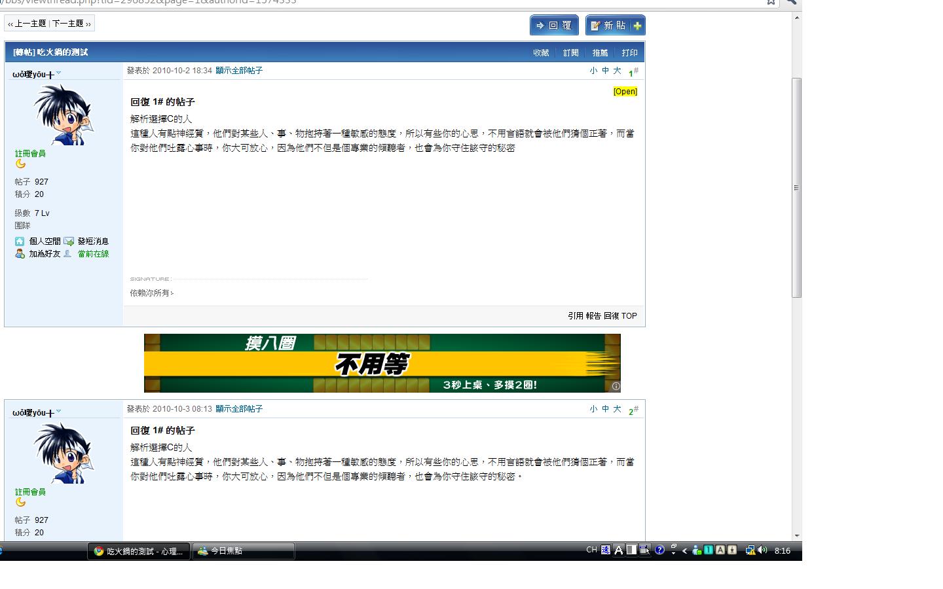
Task: Click the scrollbar down arrow
Action: point(797,536)
